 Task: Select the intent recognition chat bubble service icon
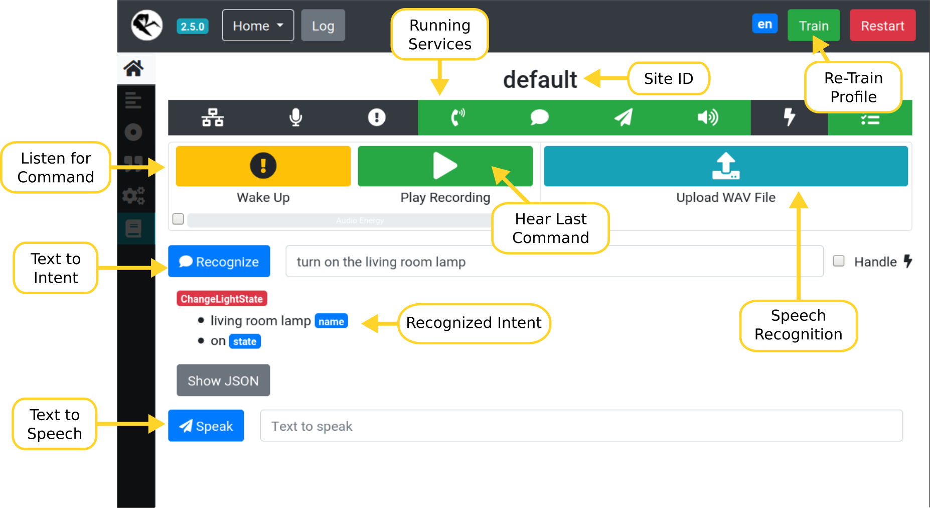(539, 117)
